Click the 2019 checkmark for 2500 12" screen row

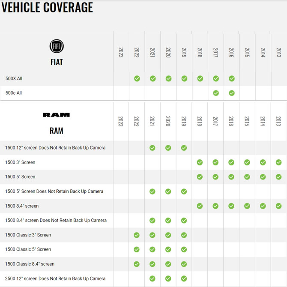[184, 278]
